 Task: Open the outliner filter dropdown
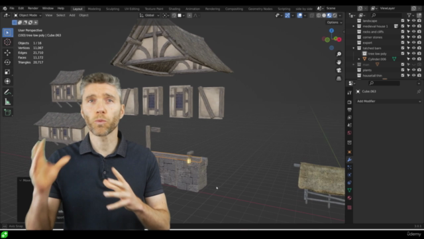click(x=411, y=15)
